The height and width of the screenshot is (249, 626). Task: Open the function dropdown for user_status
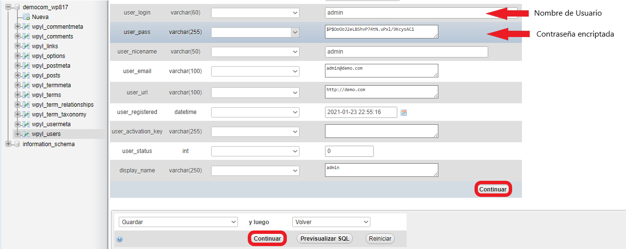tap(255, 151)
